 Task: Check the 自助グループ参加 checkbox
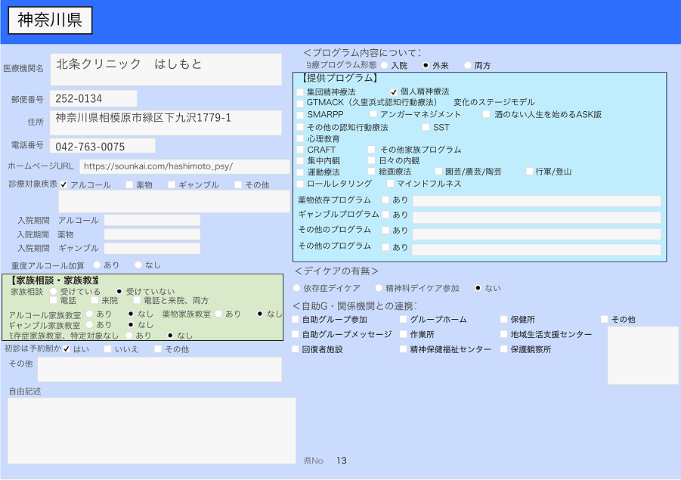pyautogui.click(x=296, y=320)
